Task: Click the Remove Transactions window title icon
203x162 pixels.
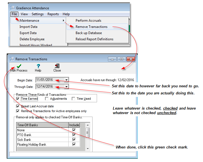Action: (12, 59)
